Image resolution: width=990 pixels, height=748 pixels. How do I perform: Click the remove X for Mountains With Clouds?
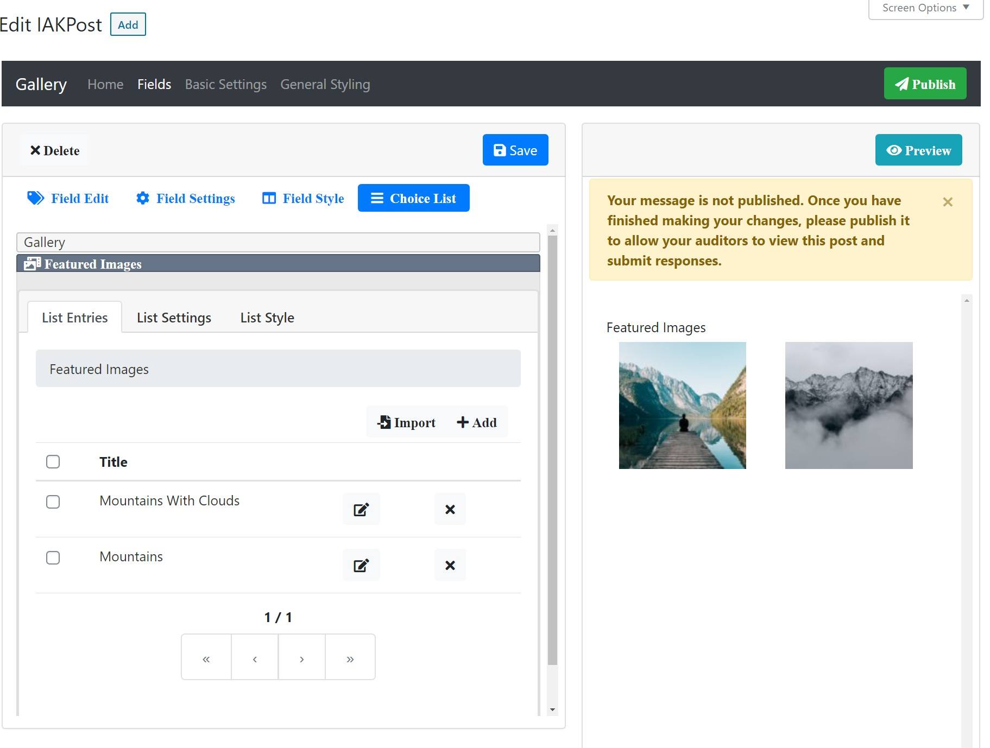pos(450,509)
